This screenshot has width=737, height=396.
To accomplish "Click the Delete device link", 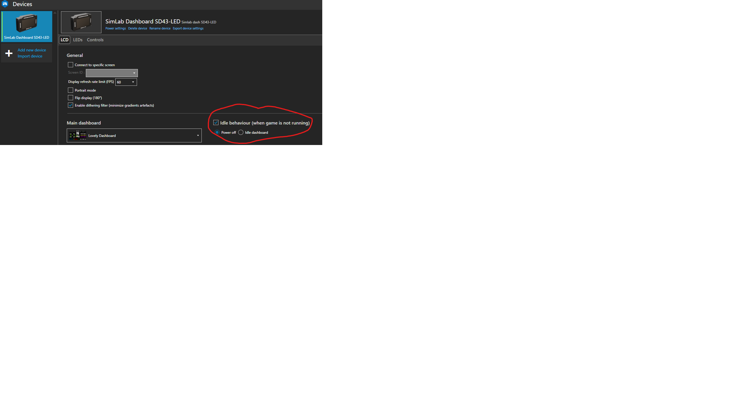I will tap(138, 28).
